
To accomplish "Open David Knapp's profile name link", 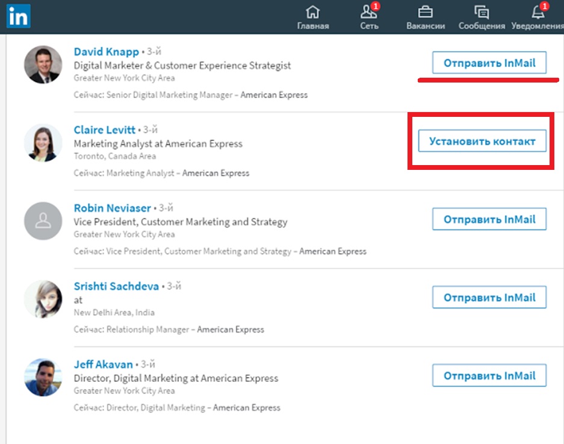I will pyautogui.click(x=106, y=52).
